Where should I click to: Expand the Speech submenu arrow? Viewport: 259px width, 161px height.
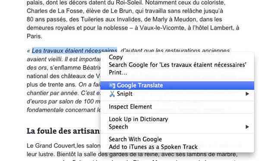[247, 127]
